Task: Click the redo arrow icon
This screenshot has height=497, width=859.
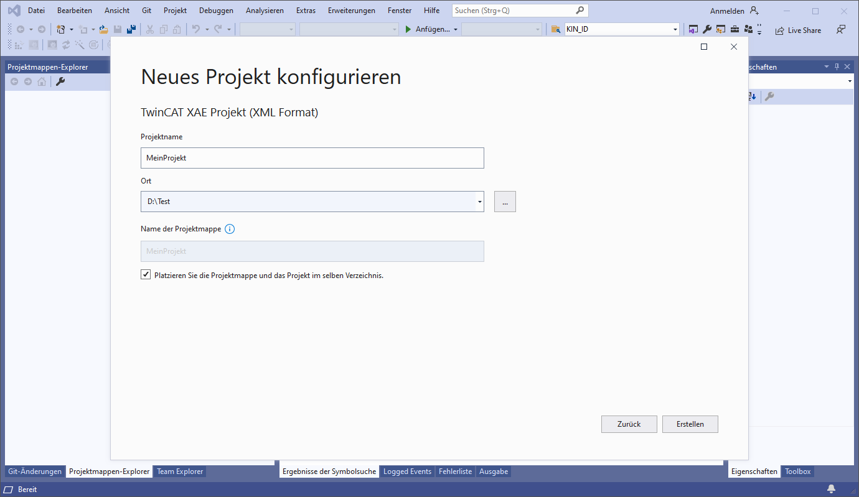Action: [x=218, y=29]
